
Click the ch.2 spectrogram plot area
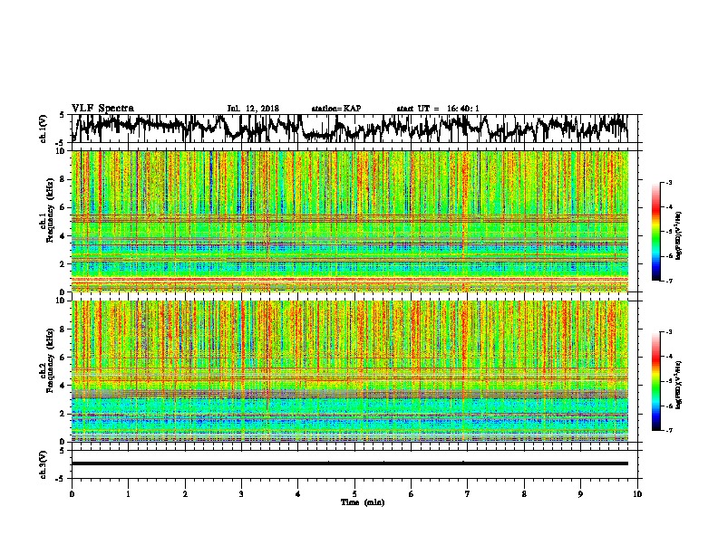pyautogui.click(x=350, y=371)
